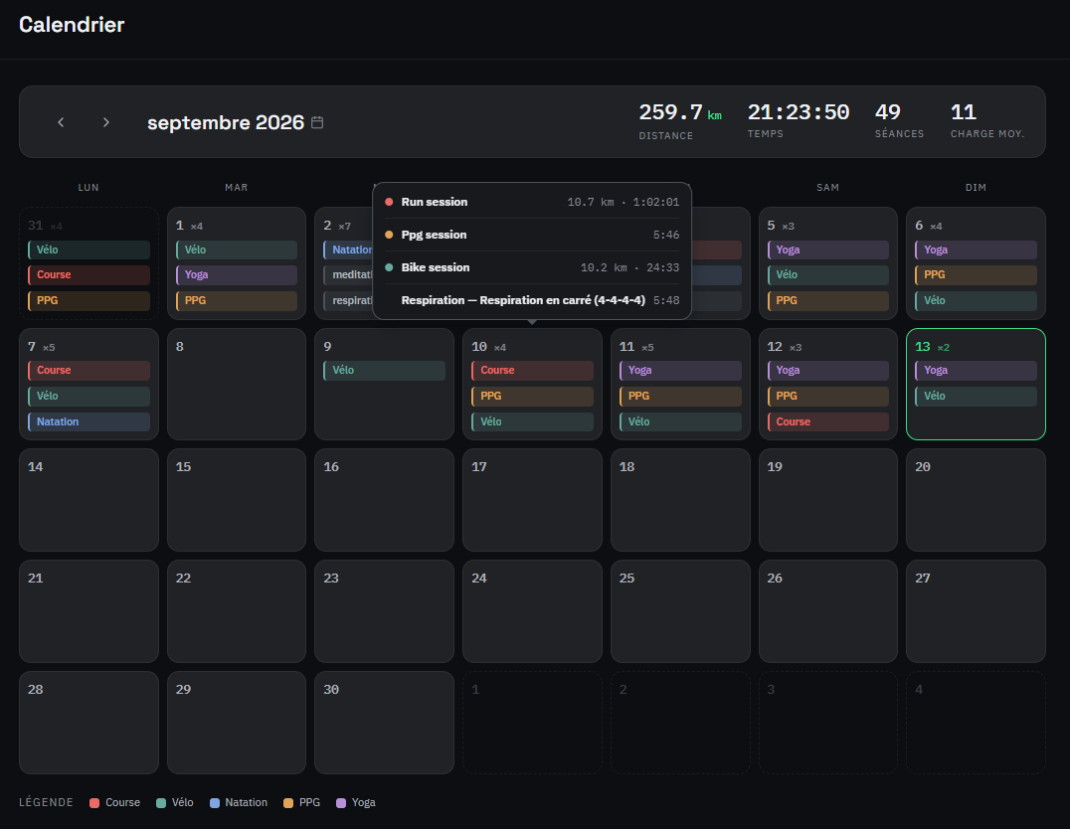Click Vélo green legend swatch
This screenshot has width=1070, height=829.
(161, 803)
